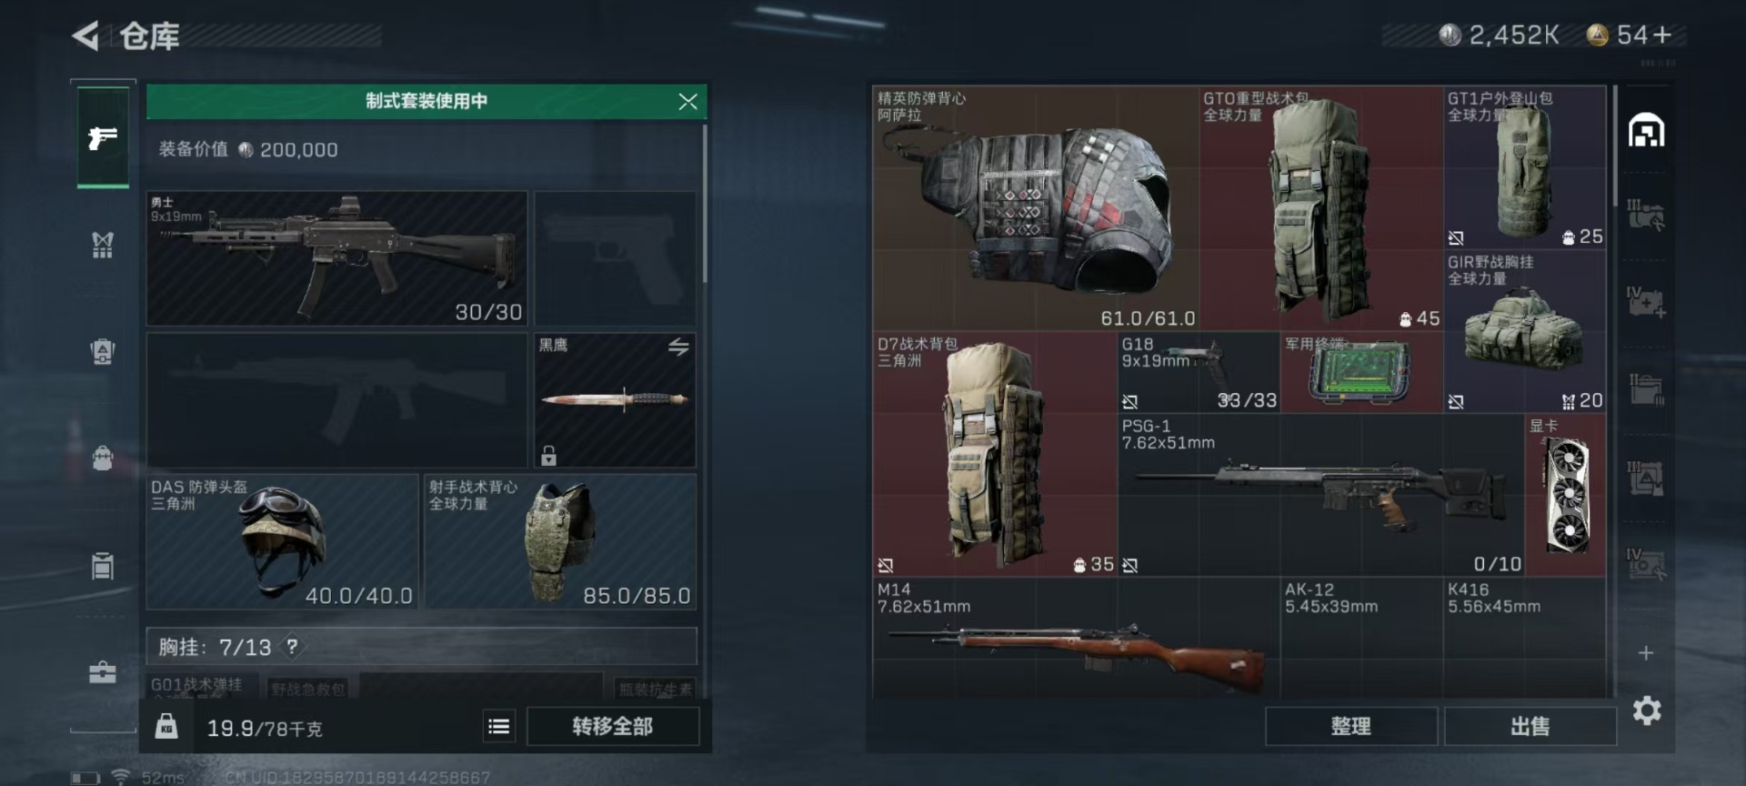Screen dimensions: 1746x786
Task: Add more gold currency via plus
Action: pyautogui.click(x=1663, y=35)
